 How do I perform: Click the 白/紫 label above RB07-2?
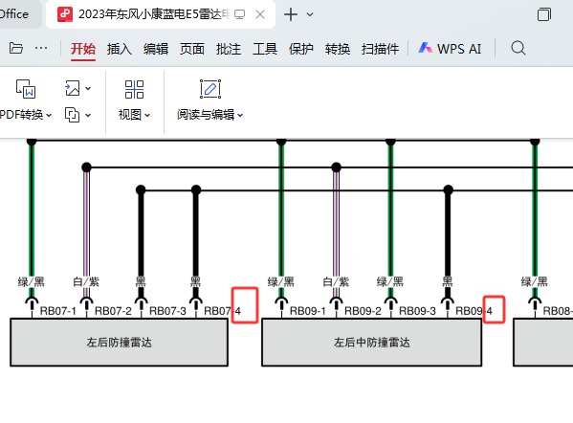86,281
